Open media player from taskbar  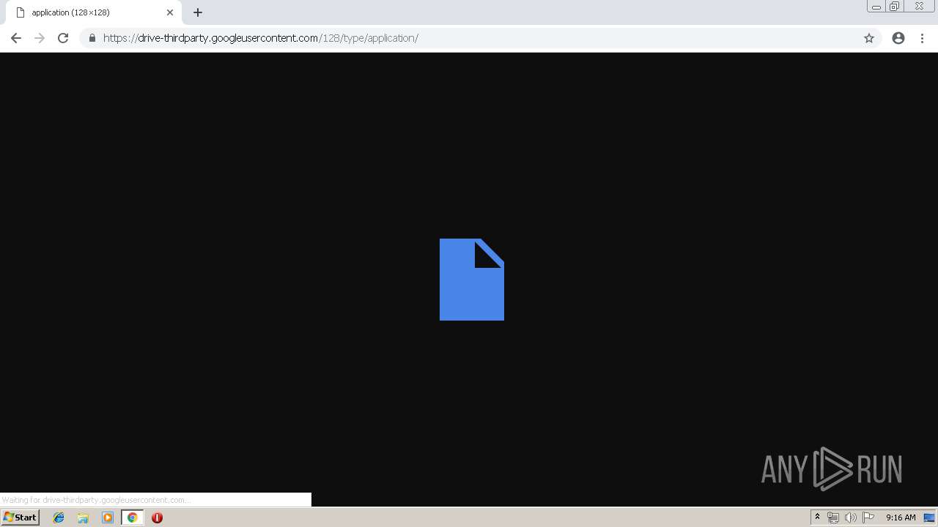pos(108,517)
